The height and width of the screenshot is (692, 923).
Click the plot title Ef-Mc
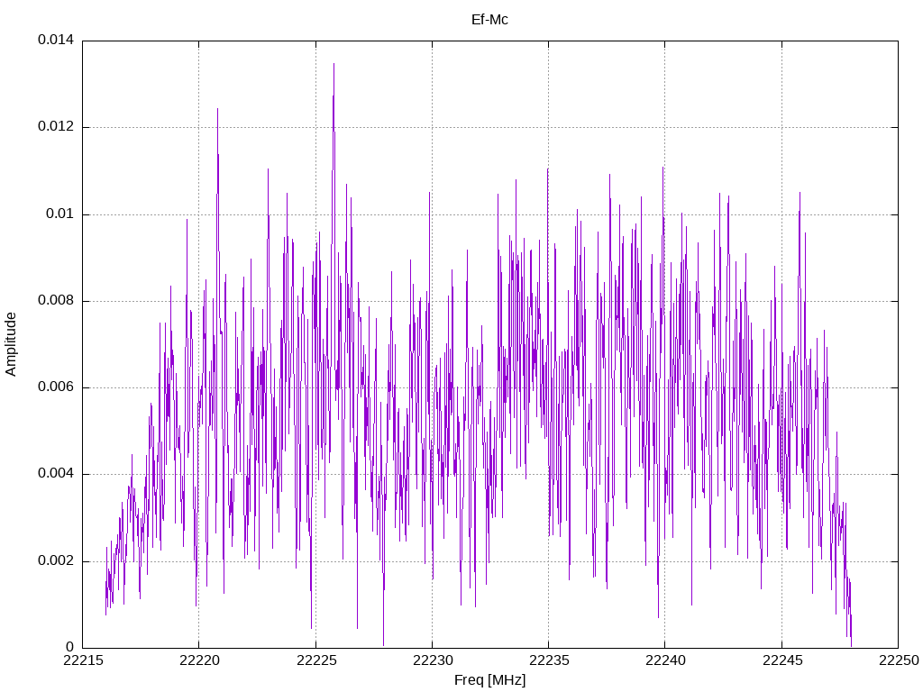(x=489, y=20)
